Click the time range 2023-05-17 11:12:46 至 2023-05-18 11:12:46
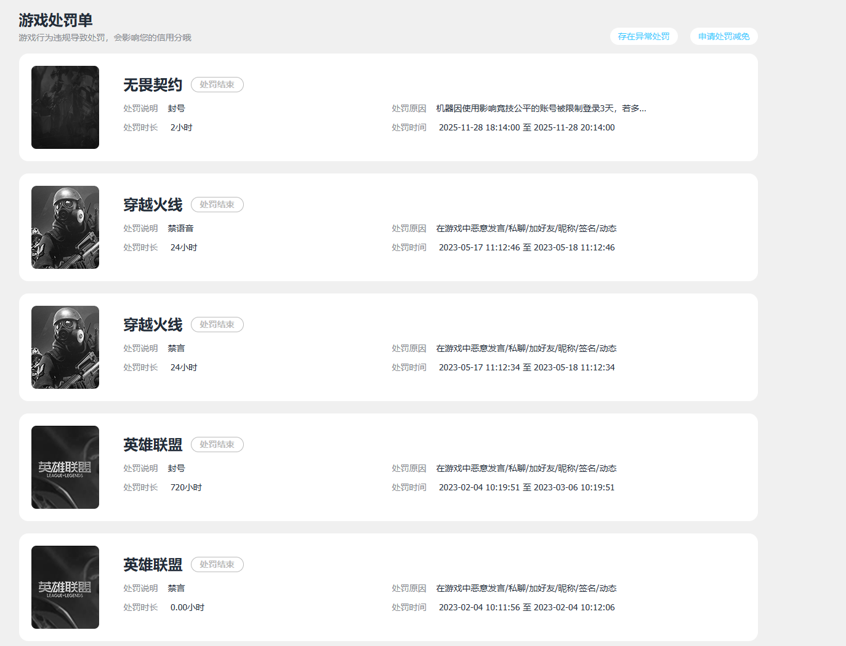Viewport: 846px width, 646px height. (527, 247)
